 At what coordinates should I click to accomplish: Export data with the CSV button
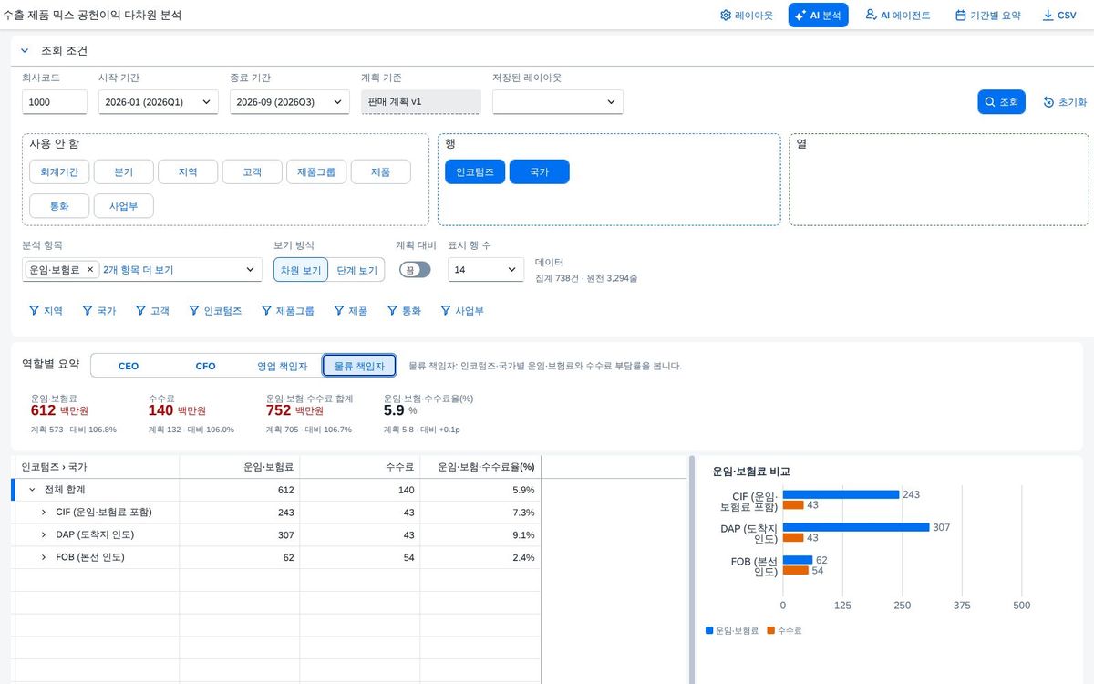(x=1059, y=16)
